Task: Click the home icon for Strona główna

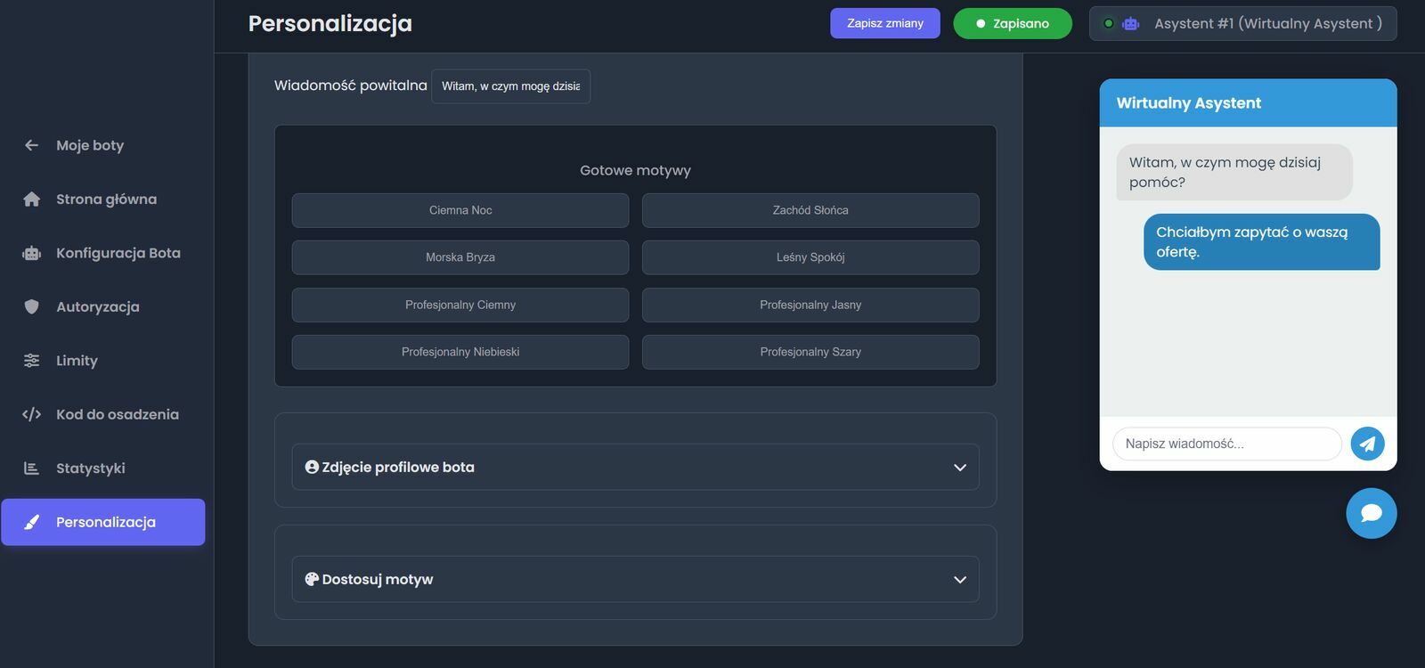Action: [x=31, y=200]
